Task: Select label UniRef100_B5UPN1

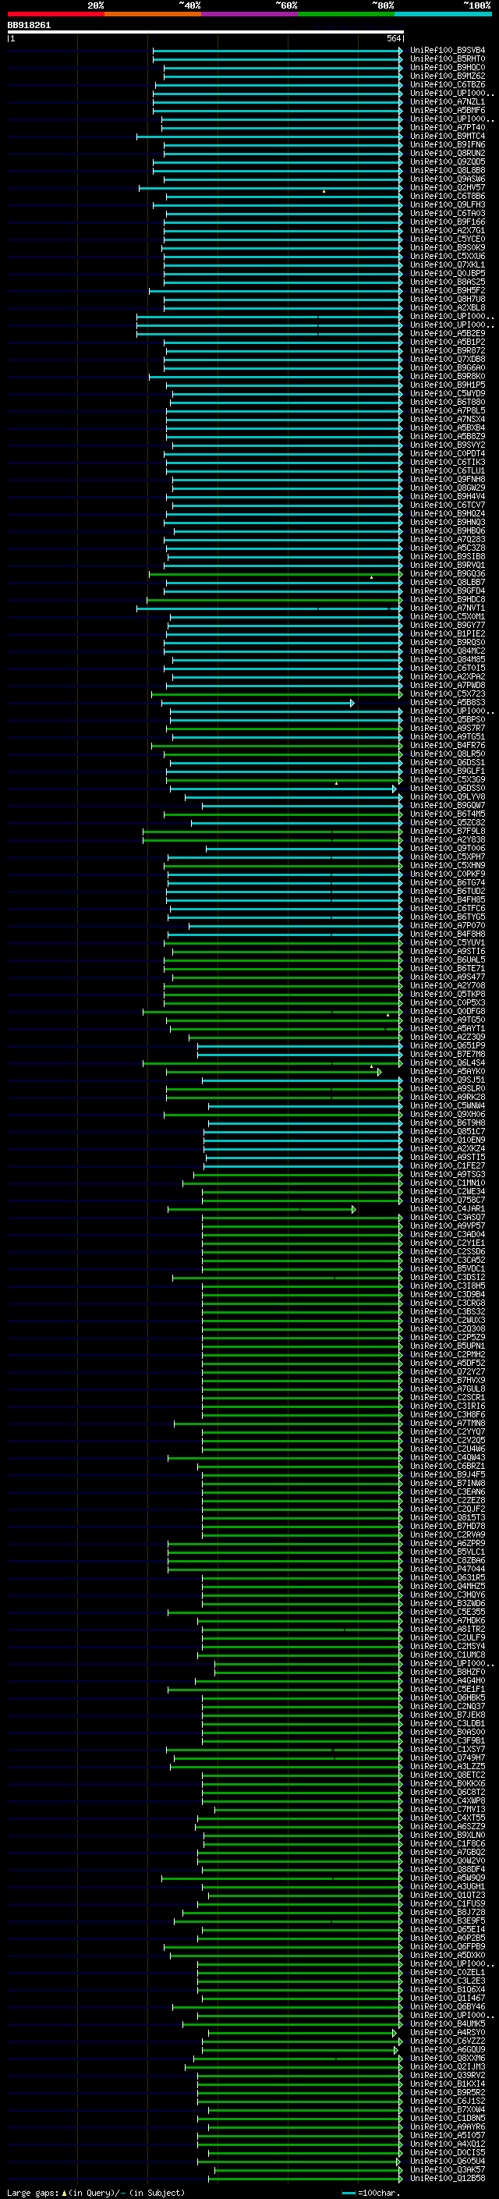Action: click(448, 1346)
